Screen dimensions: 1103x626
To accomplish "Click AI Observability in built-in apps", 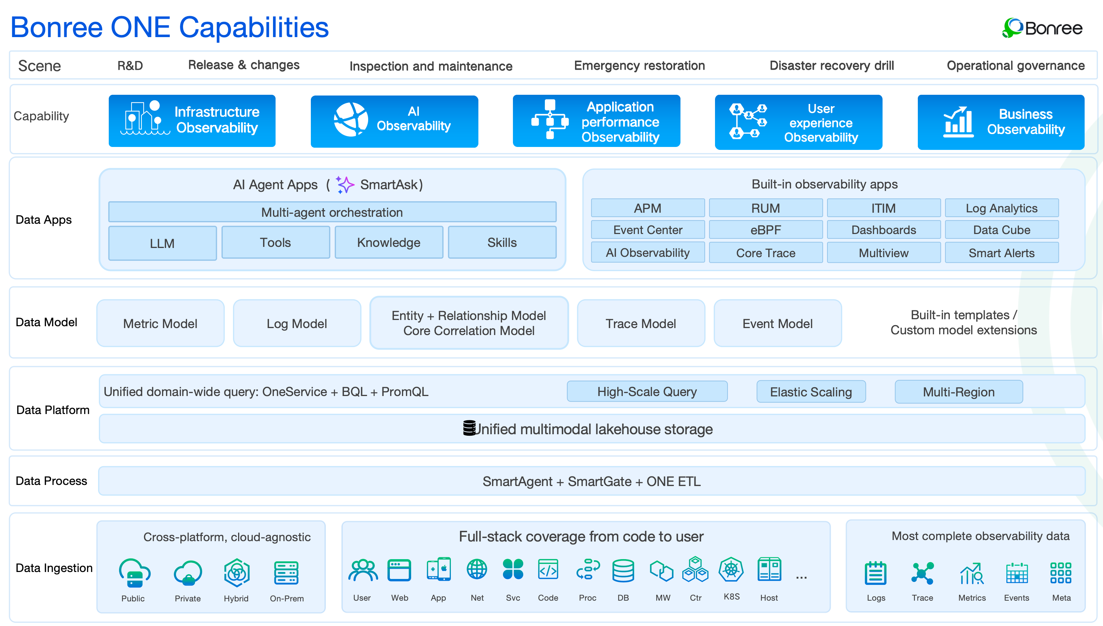I will point(648,252).
